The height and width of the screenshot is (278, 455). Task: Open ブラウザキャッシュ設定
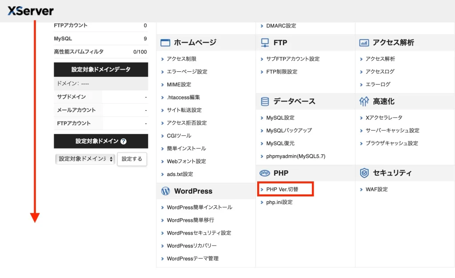coord(392,143)
